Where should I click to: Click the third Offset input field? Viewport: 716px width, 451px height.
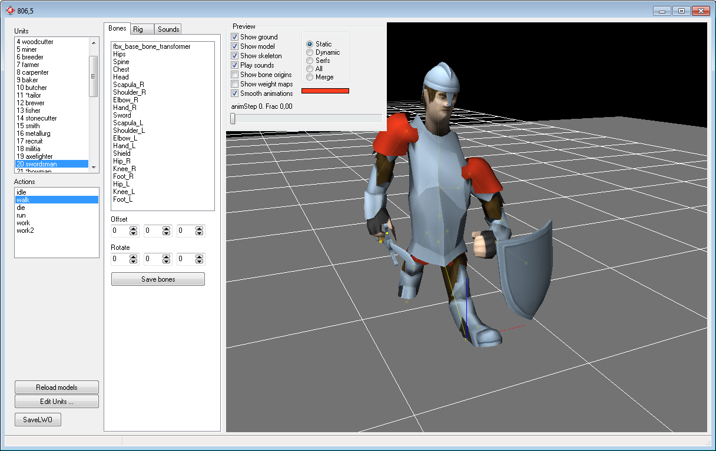[x=185, y=231]
